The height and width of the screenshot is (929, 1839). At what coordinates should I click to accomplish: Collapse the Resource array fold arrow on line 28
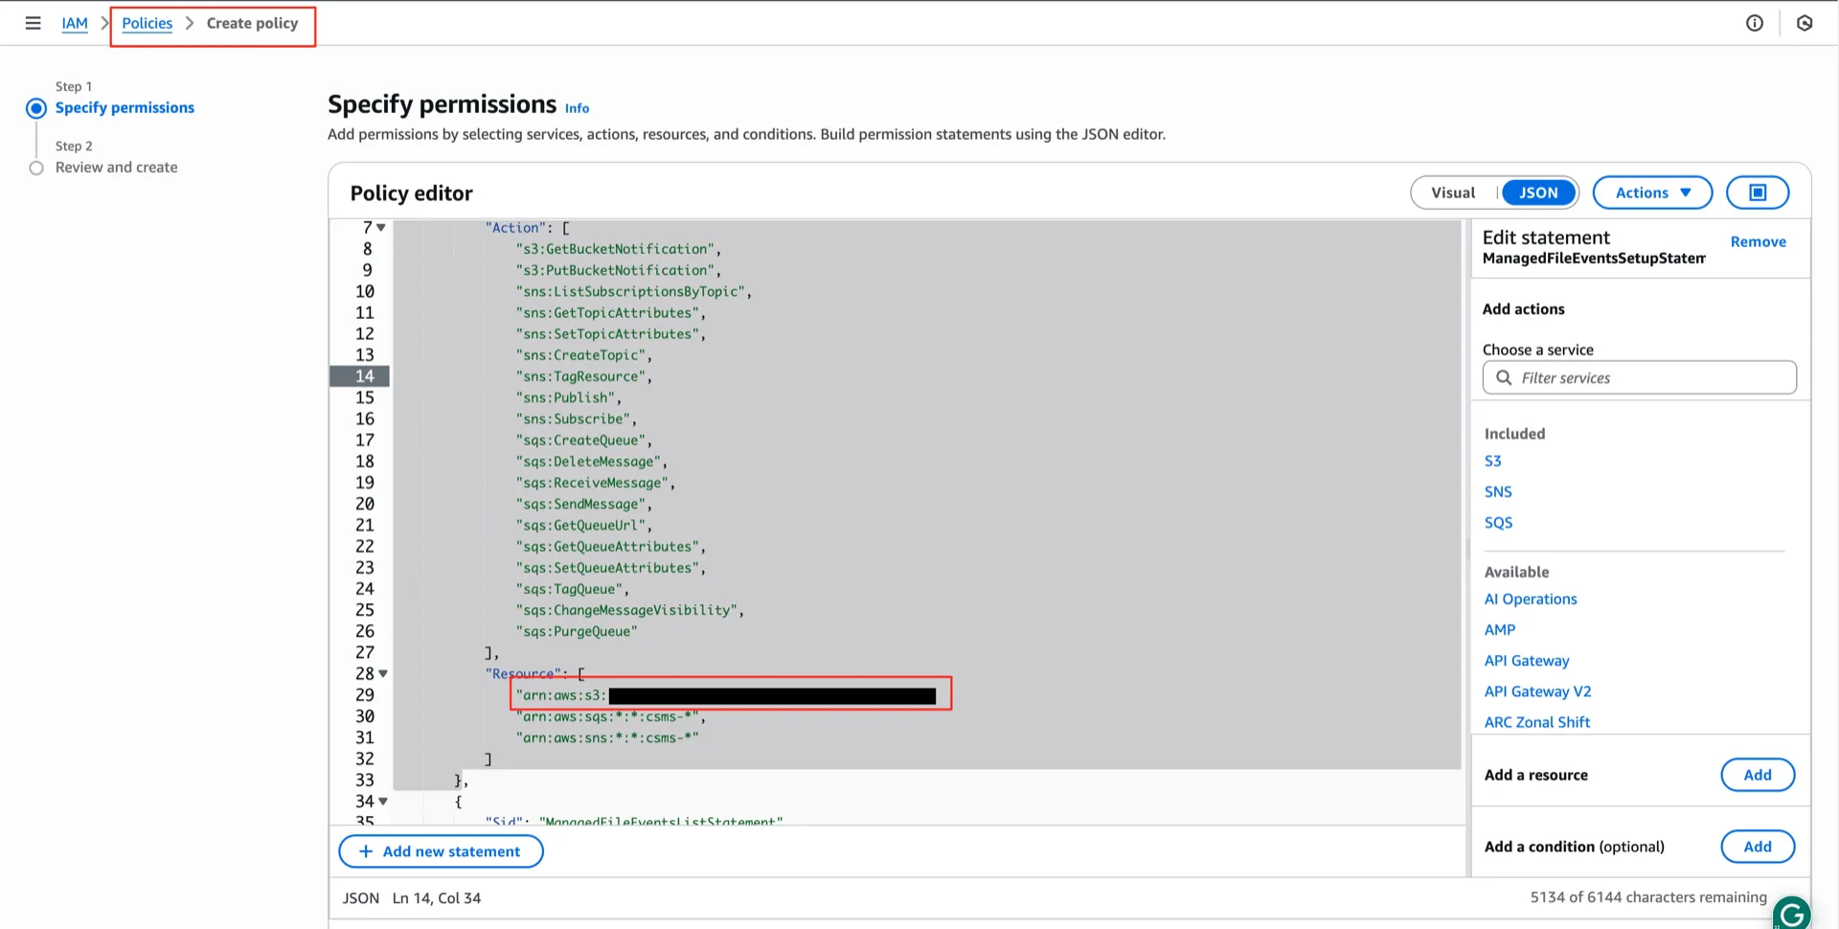[383, 674]
